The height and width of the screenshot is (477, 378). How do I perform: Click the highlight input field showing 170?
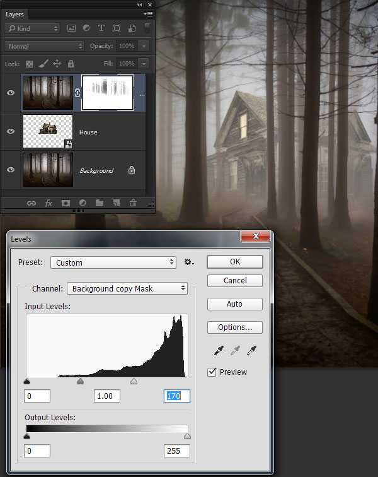tap(177, 396)
